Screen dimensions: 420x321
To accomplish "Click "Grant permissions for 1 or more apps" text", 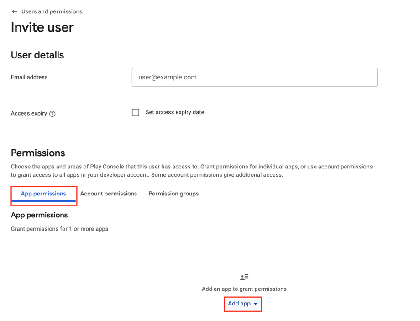I will [x=59, y=229].
